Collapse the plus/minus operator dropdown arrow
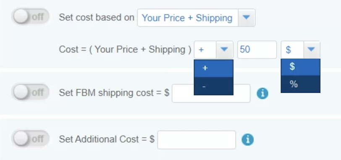341x160 pixels. point(224,50)
